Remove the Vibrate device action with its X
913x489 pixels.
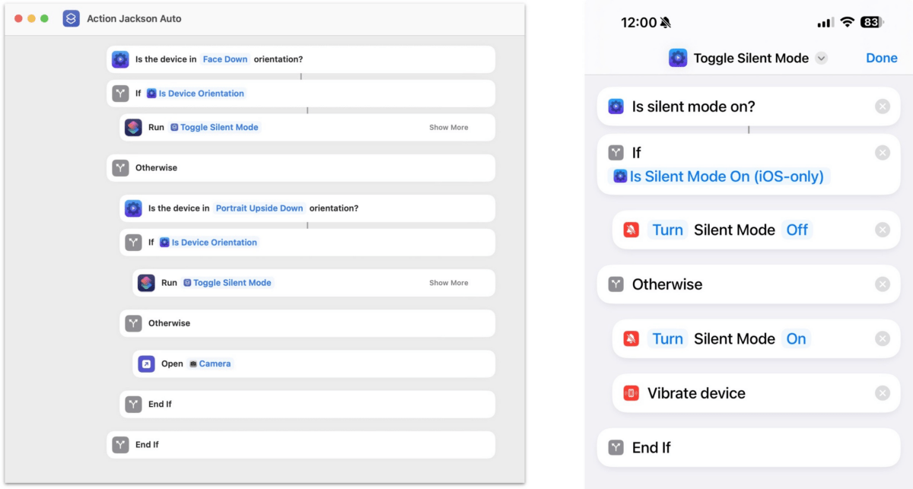(x=883, y=393)
